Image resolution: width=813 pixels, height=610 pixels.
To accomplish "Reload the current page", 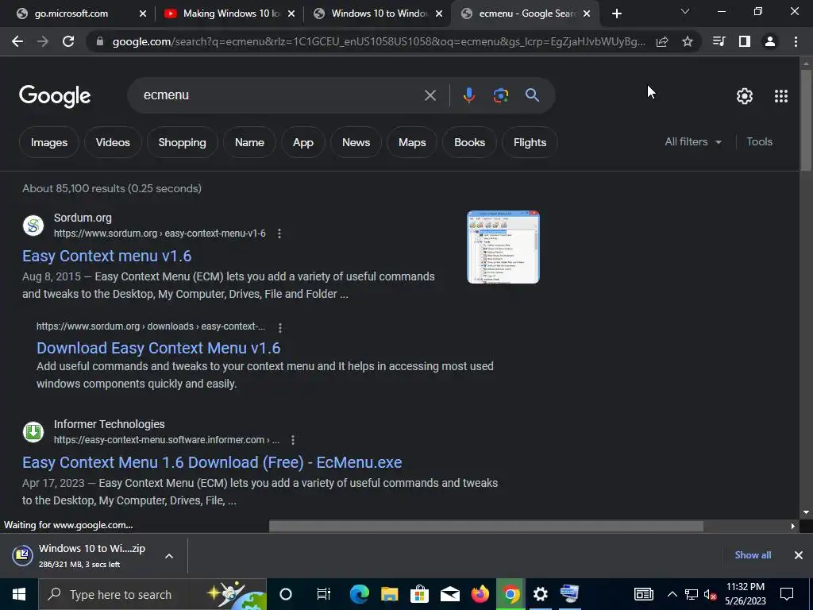I will [x=68, y=41].
